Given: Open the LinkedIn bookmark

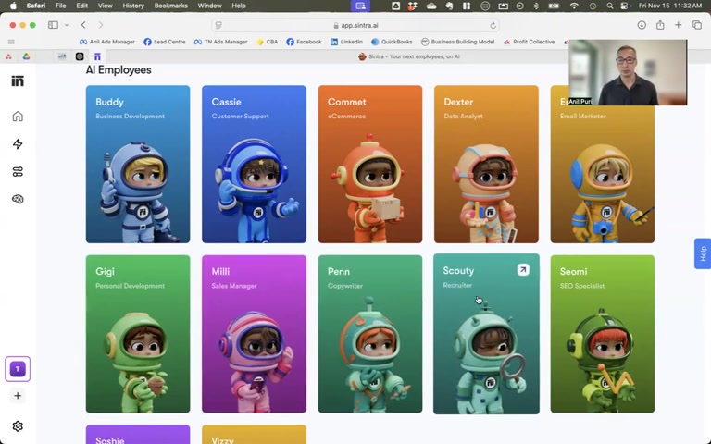Looking at the screenshot, I should (346, 42).
